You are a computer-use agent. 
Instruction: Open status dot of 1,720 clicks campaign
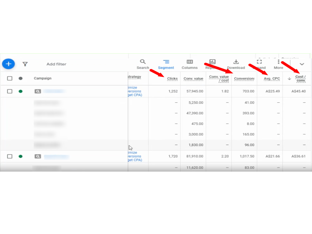(x=21, y=156)
